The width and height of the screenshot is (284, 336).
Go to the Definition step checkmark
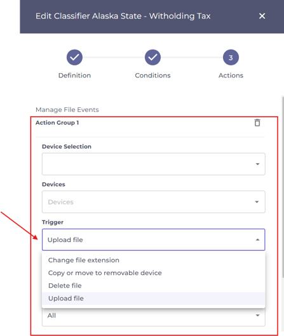click(74, 57)
